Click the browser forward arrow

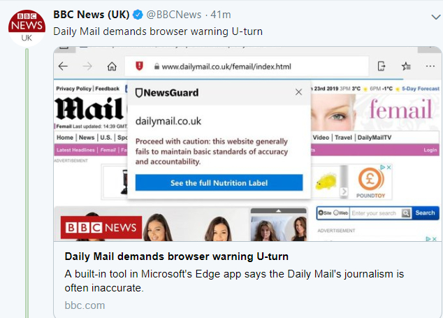tap(87, 66)
